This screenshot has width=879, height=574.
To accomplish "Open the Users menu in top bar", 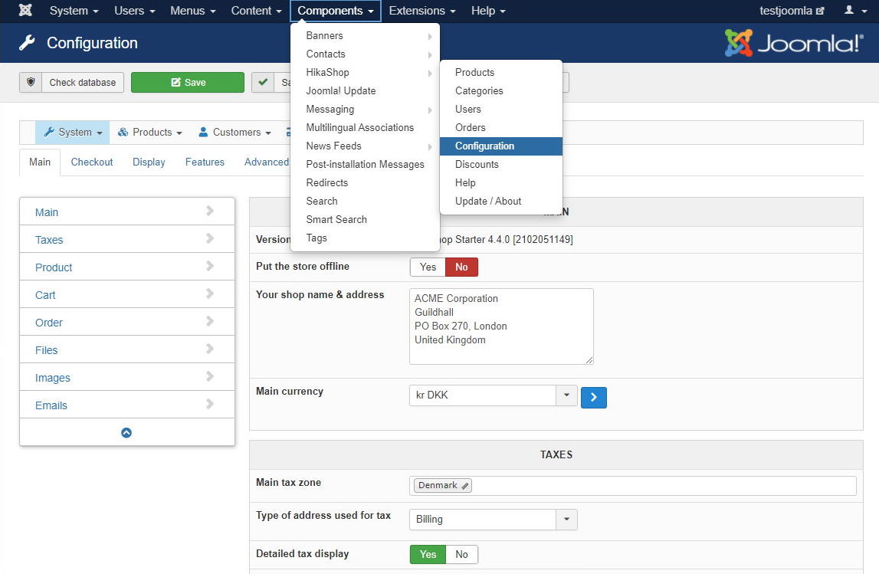I will click(x=135, y=11).
